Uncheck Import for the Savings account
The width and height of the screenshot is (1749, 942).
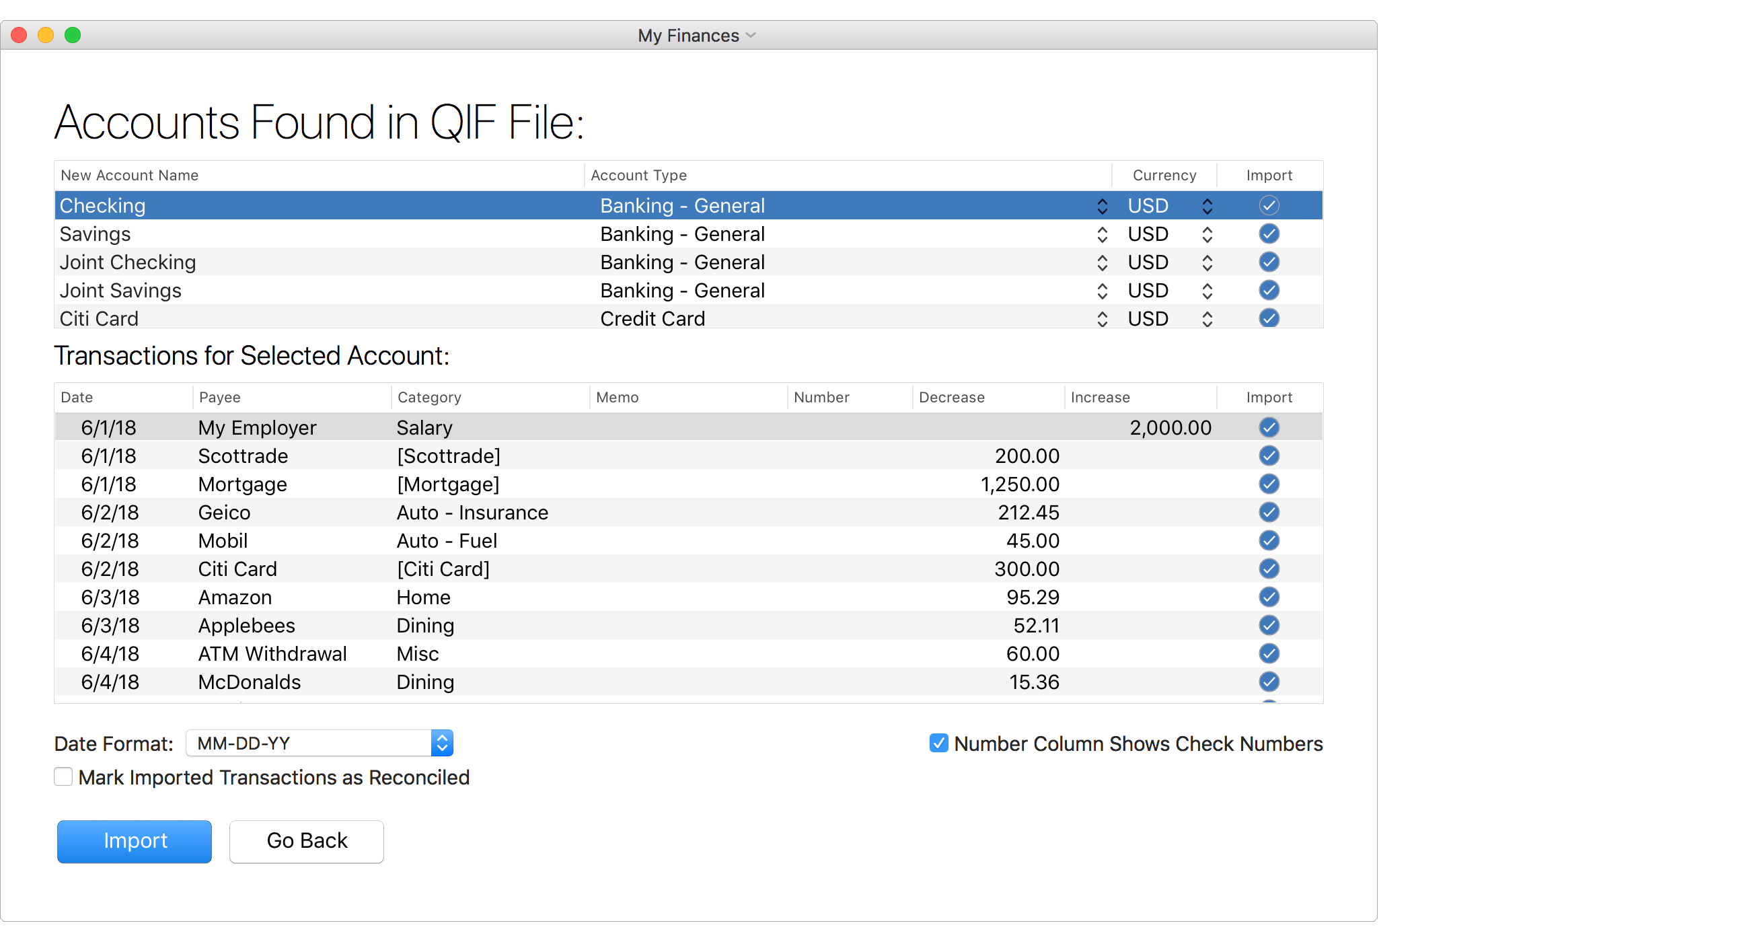[x=1269, y=233]
